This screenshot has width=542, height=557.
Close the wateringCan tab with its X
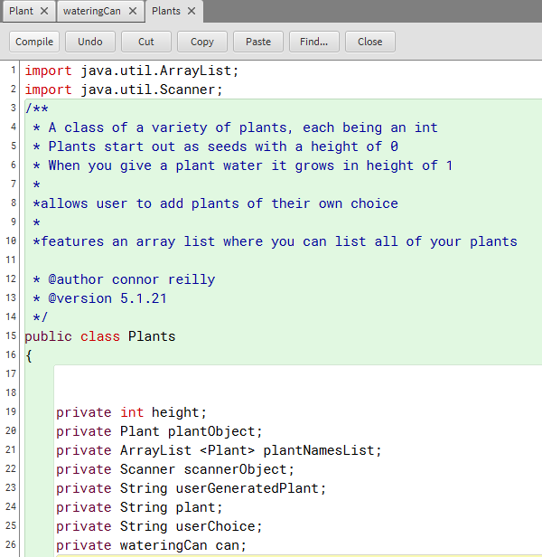[x=133, y=11]
